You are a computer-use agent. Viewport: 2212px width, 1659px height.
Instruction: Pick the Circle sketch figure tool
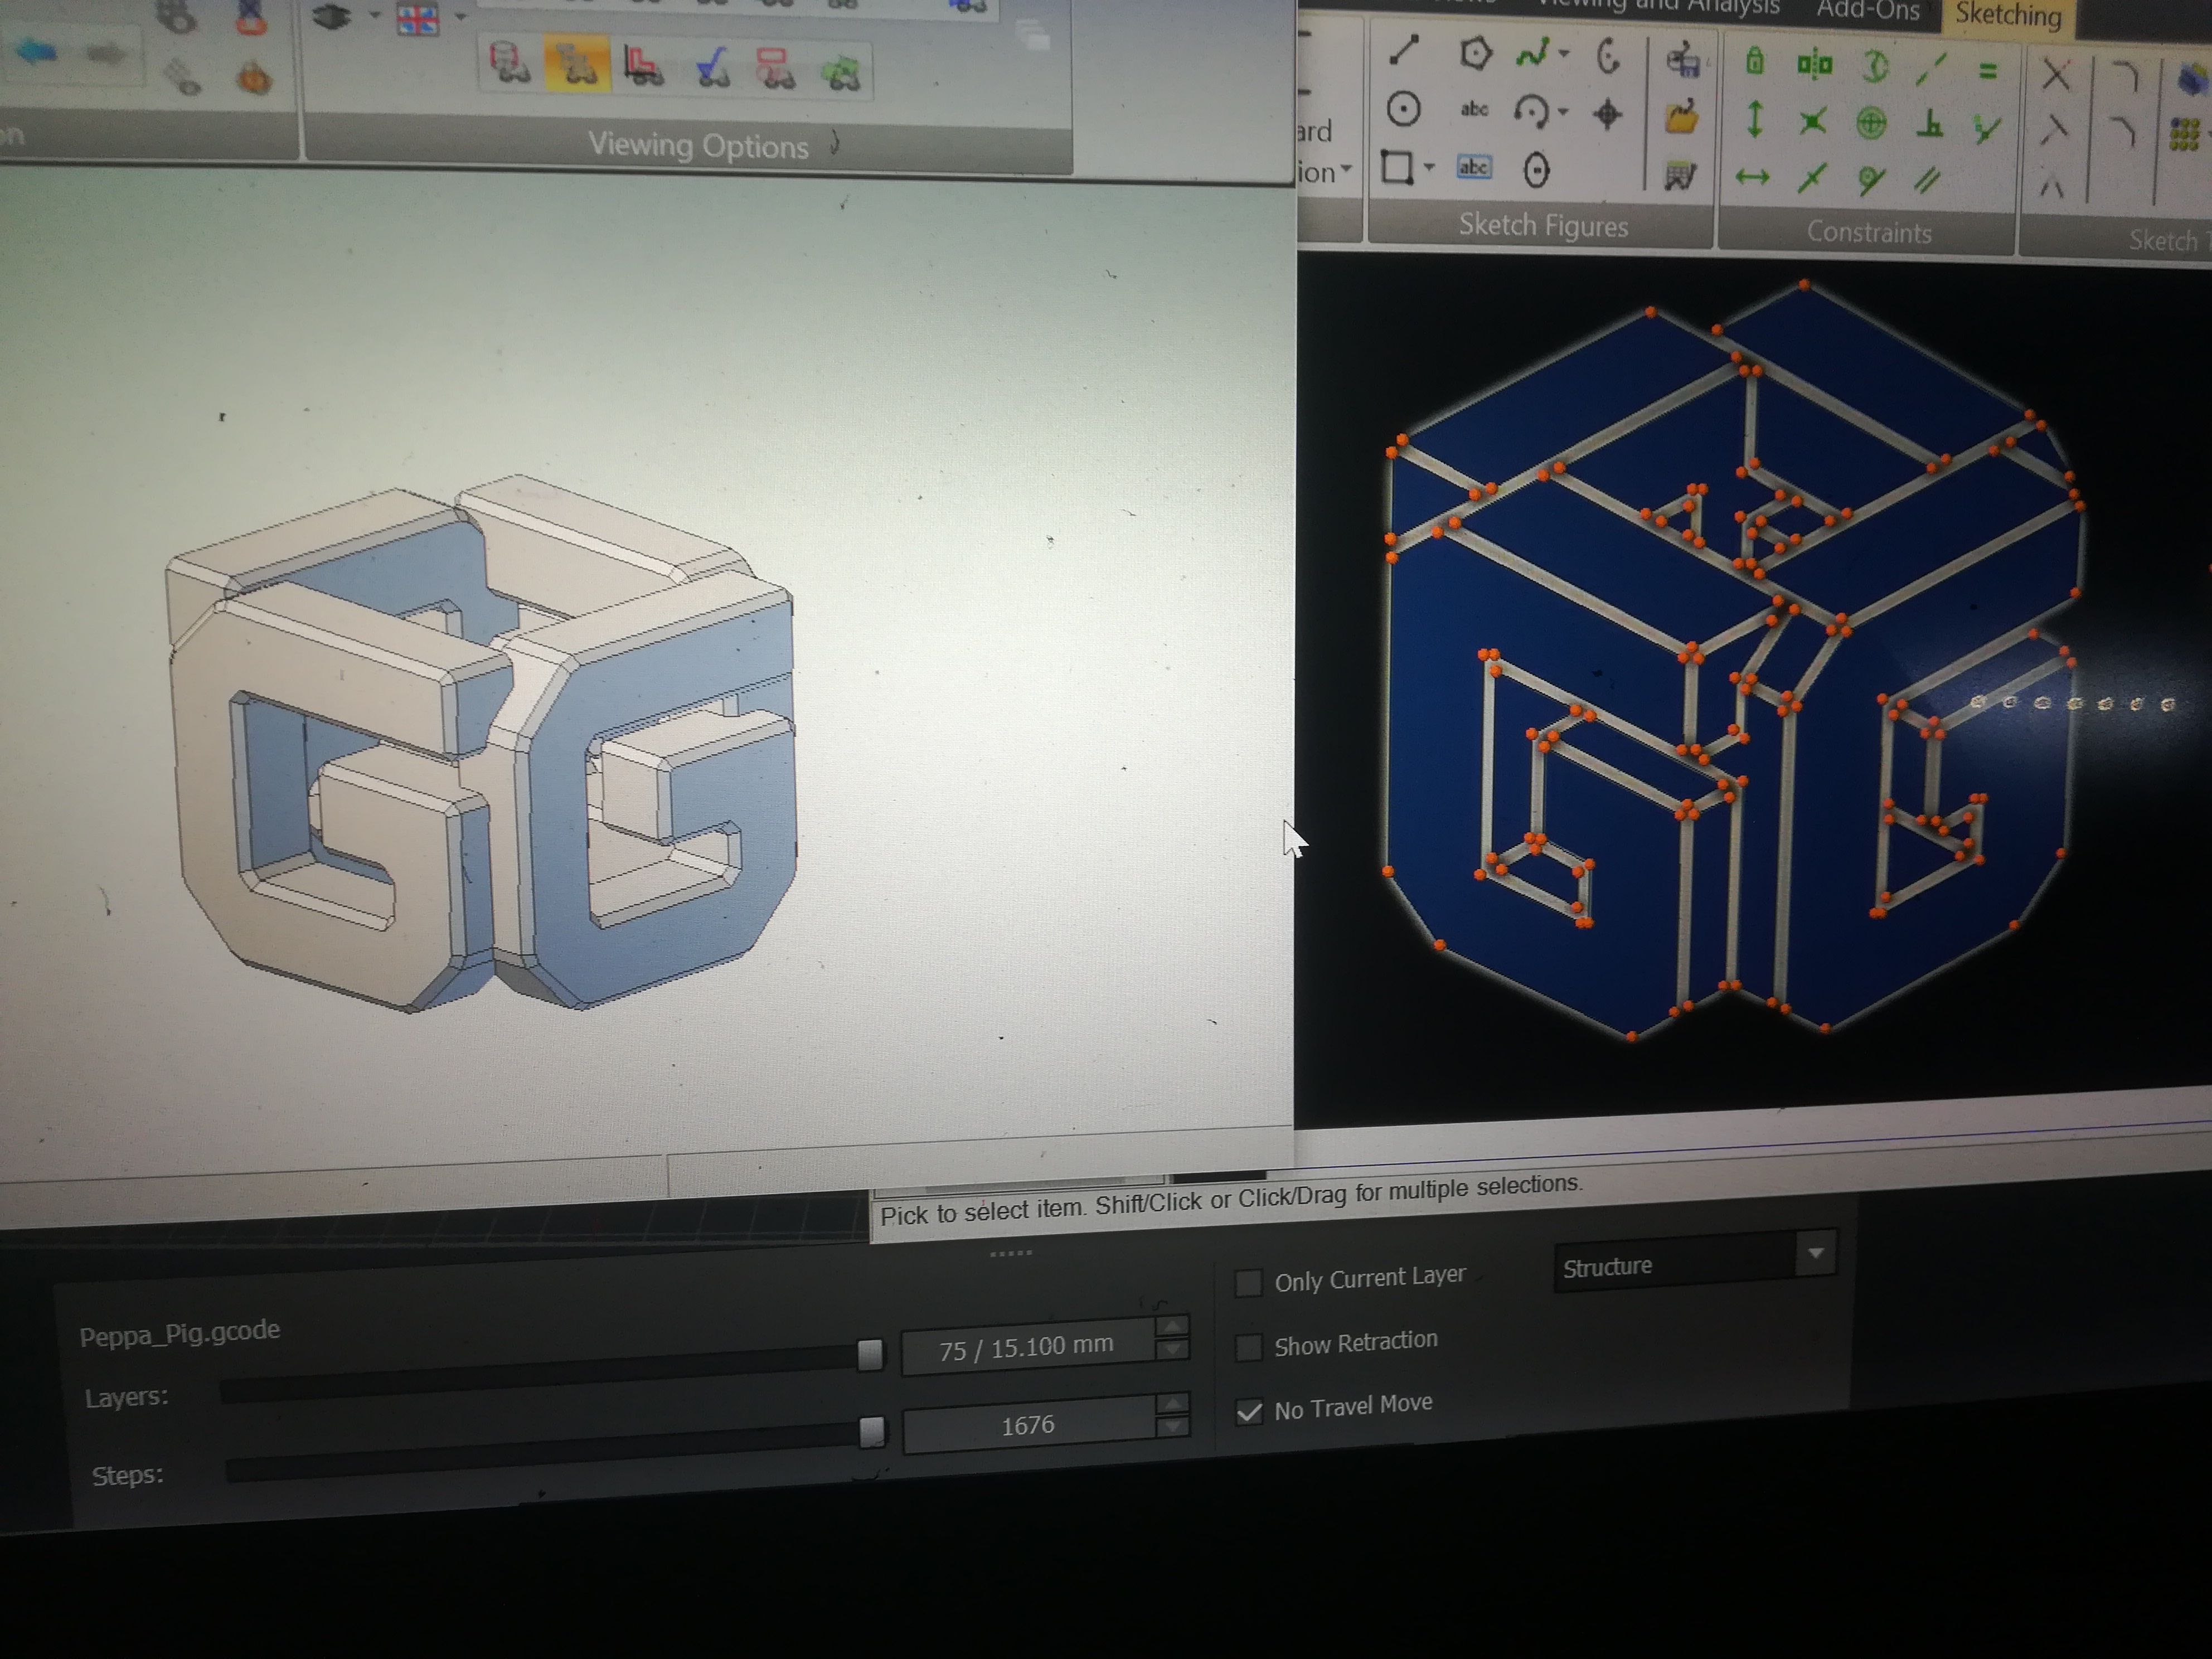point(1403,108)
